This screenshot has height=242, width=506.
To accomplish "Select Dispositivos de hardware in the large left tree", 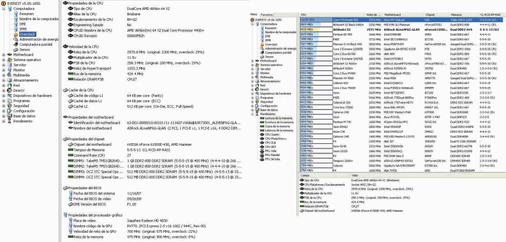I will click(33, 96).
